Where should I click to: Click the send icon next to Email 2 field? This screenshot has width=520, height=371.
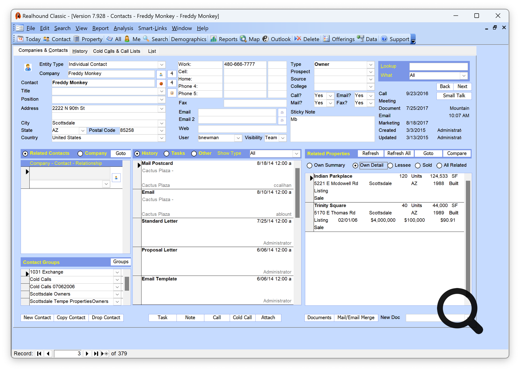(282, 120)
